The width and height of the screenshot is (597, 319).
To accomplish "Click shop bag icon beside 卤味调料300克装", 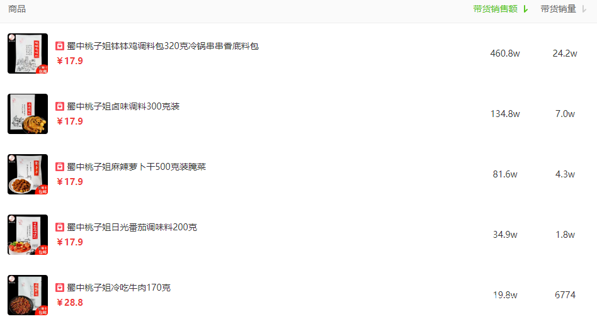I will pyautogui.click(x=60, y=106).
